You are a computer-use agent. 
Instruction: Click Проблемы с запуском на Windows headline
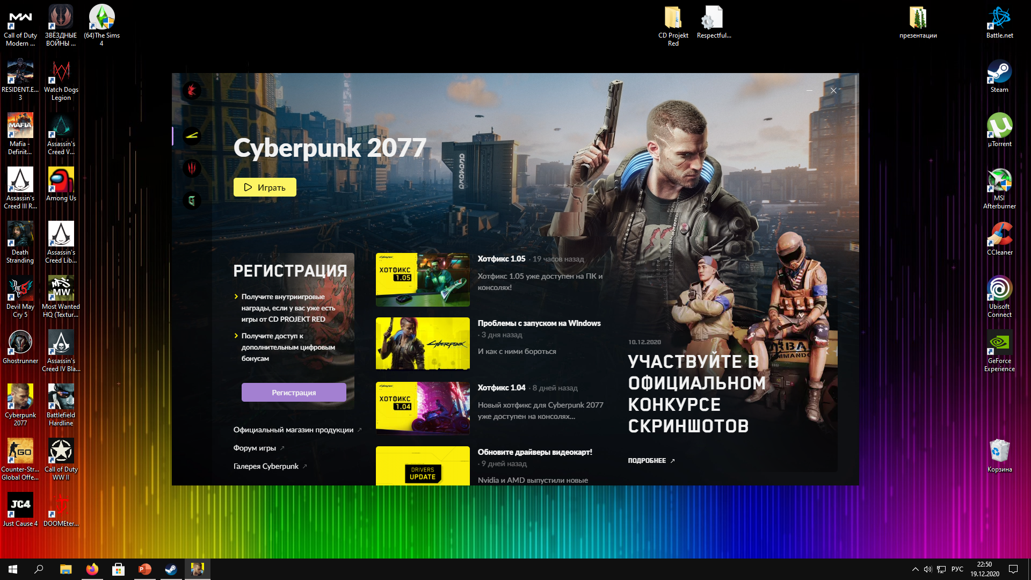click(539, 323)
